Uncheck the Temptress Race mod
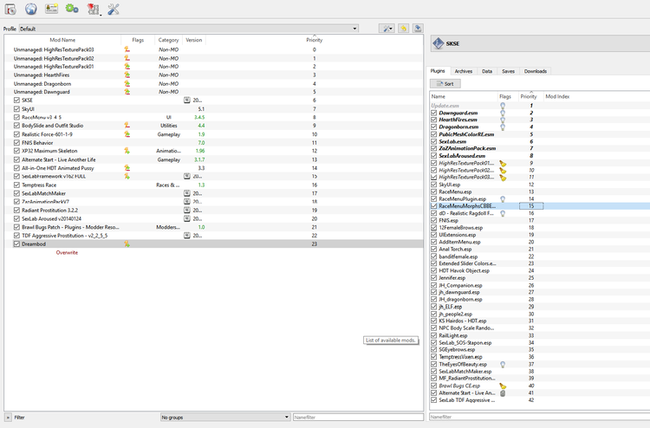 coord(16,185)
